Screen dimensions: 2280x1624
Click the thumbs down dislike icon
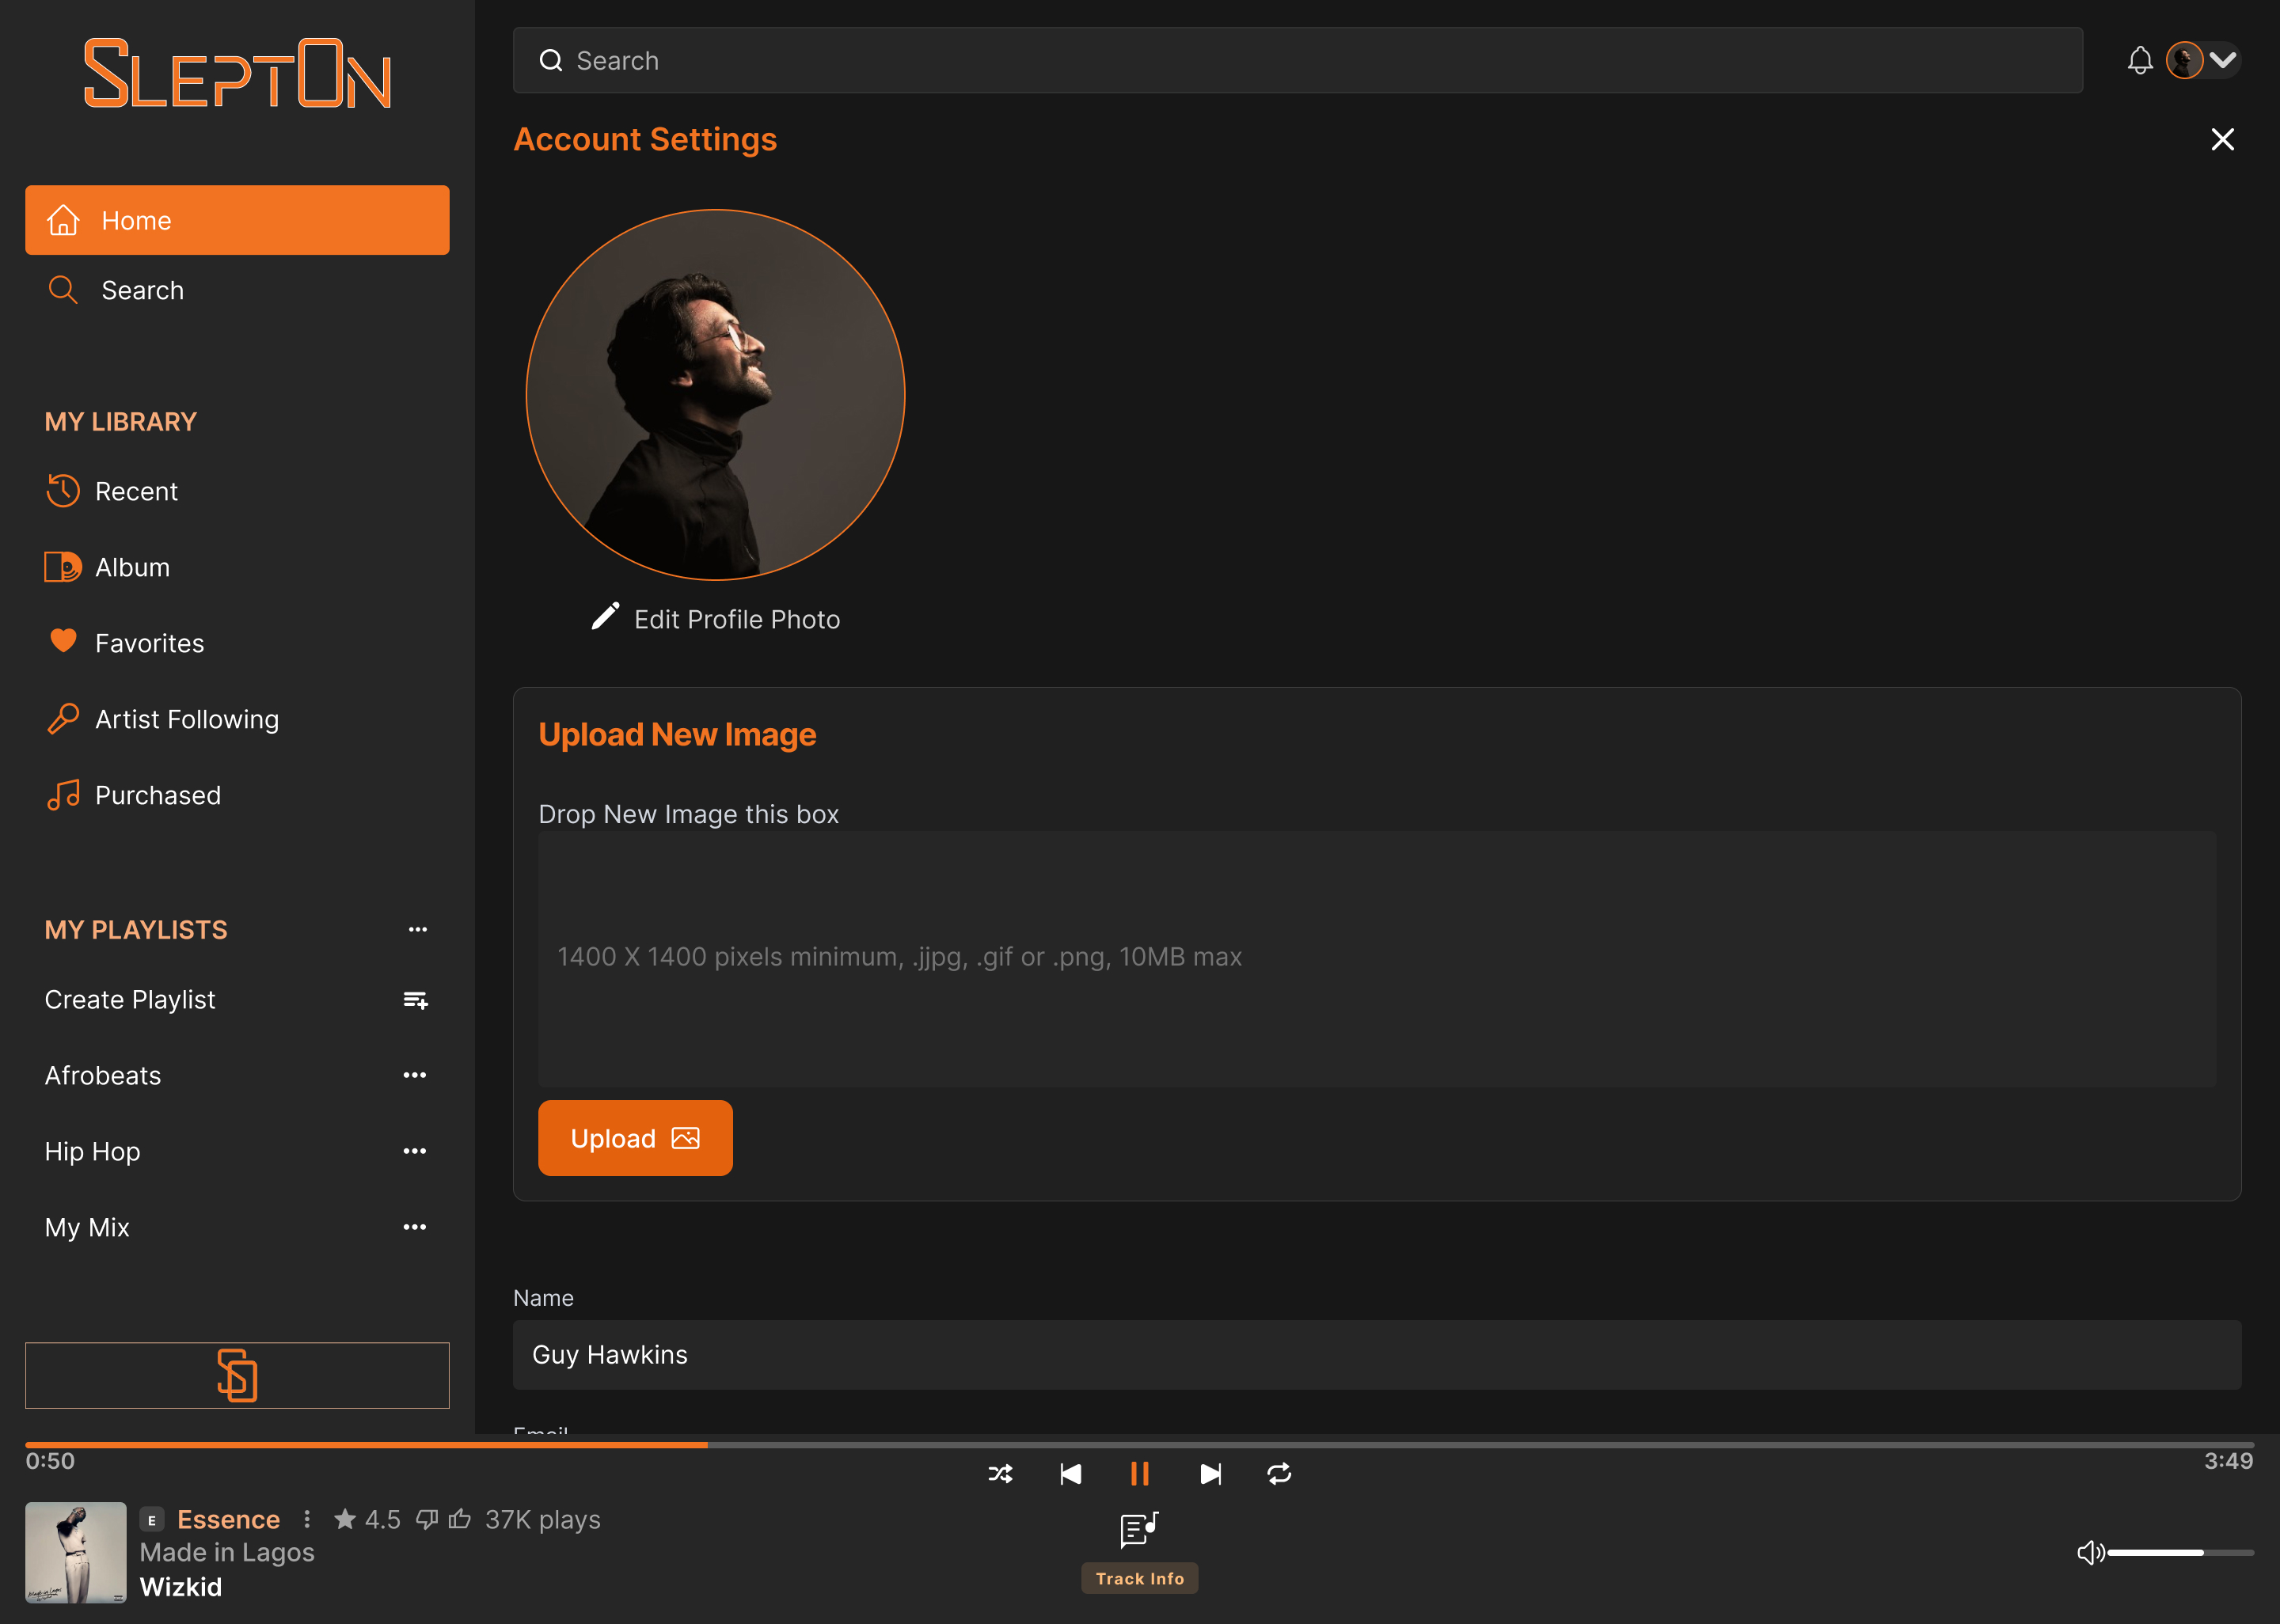pyautogui.click(x=427, y=1519)
